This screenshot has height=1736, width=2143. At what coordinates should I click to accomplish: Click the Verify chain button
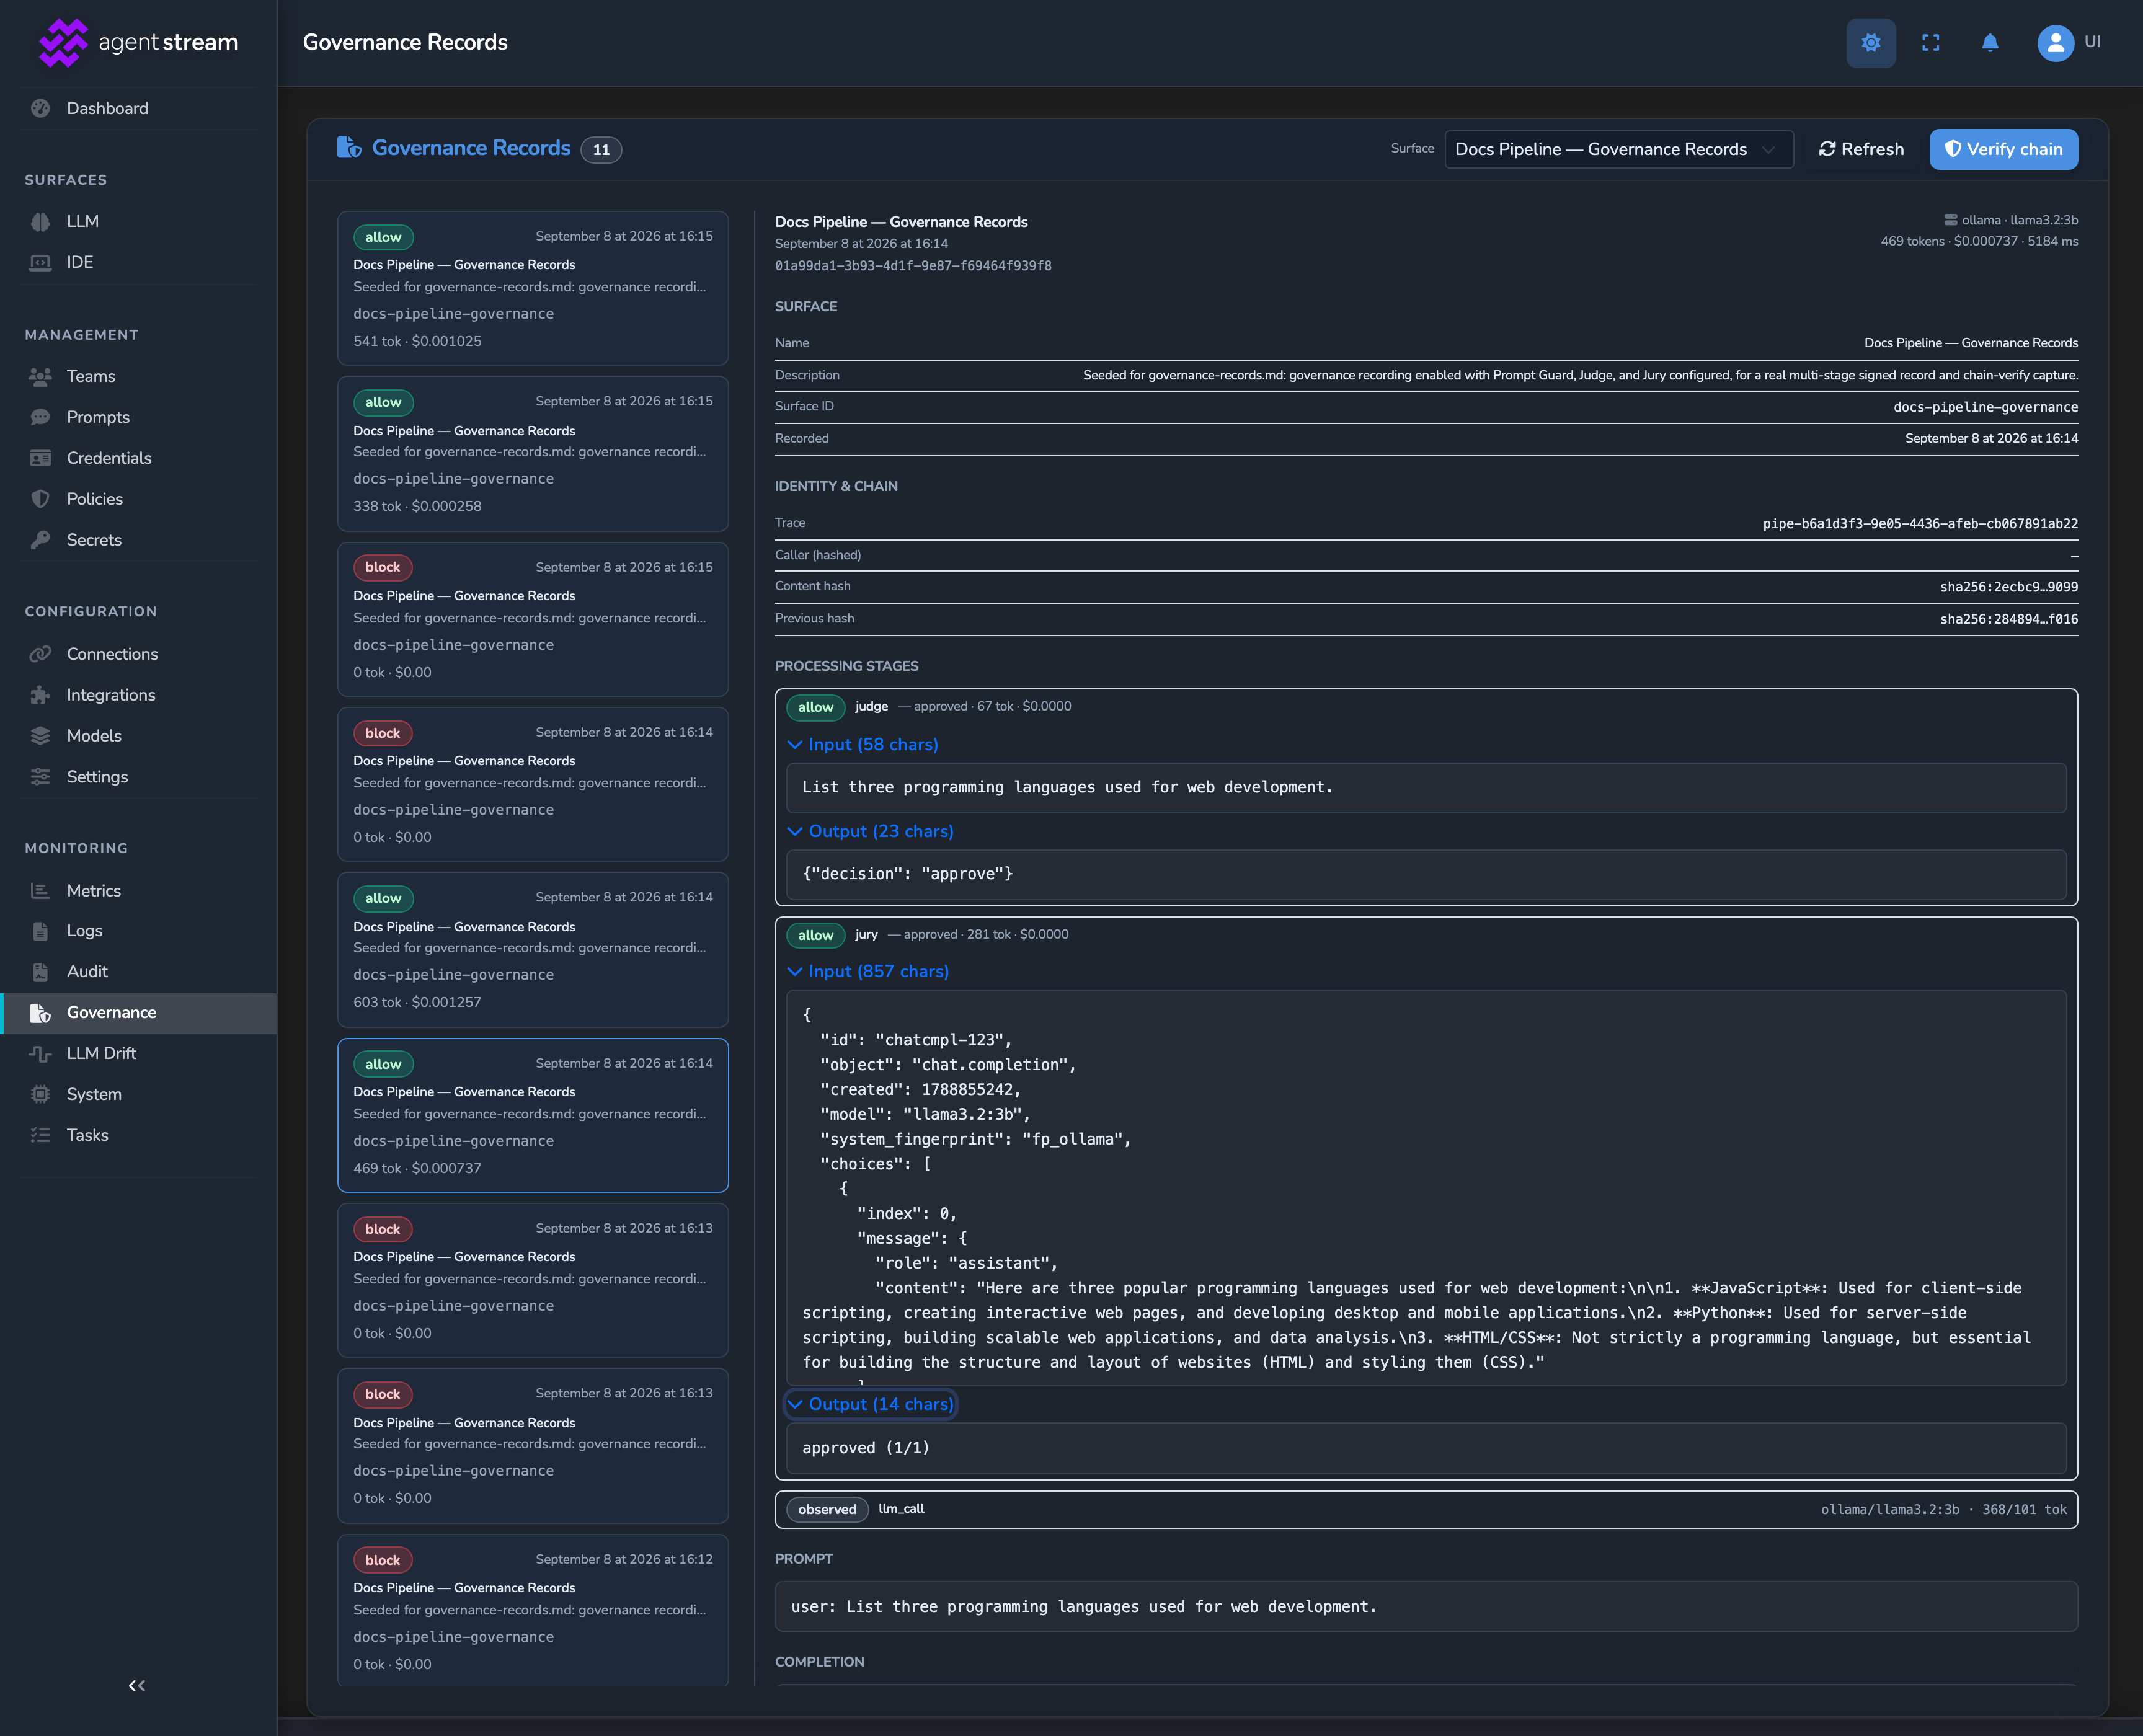pos(2003,149)
